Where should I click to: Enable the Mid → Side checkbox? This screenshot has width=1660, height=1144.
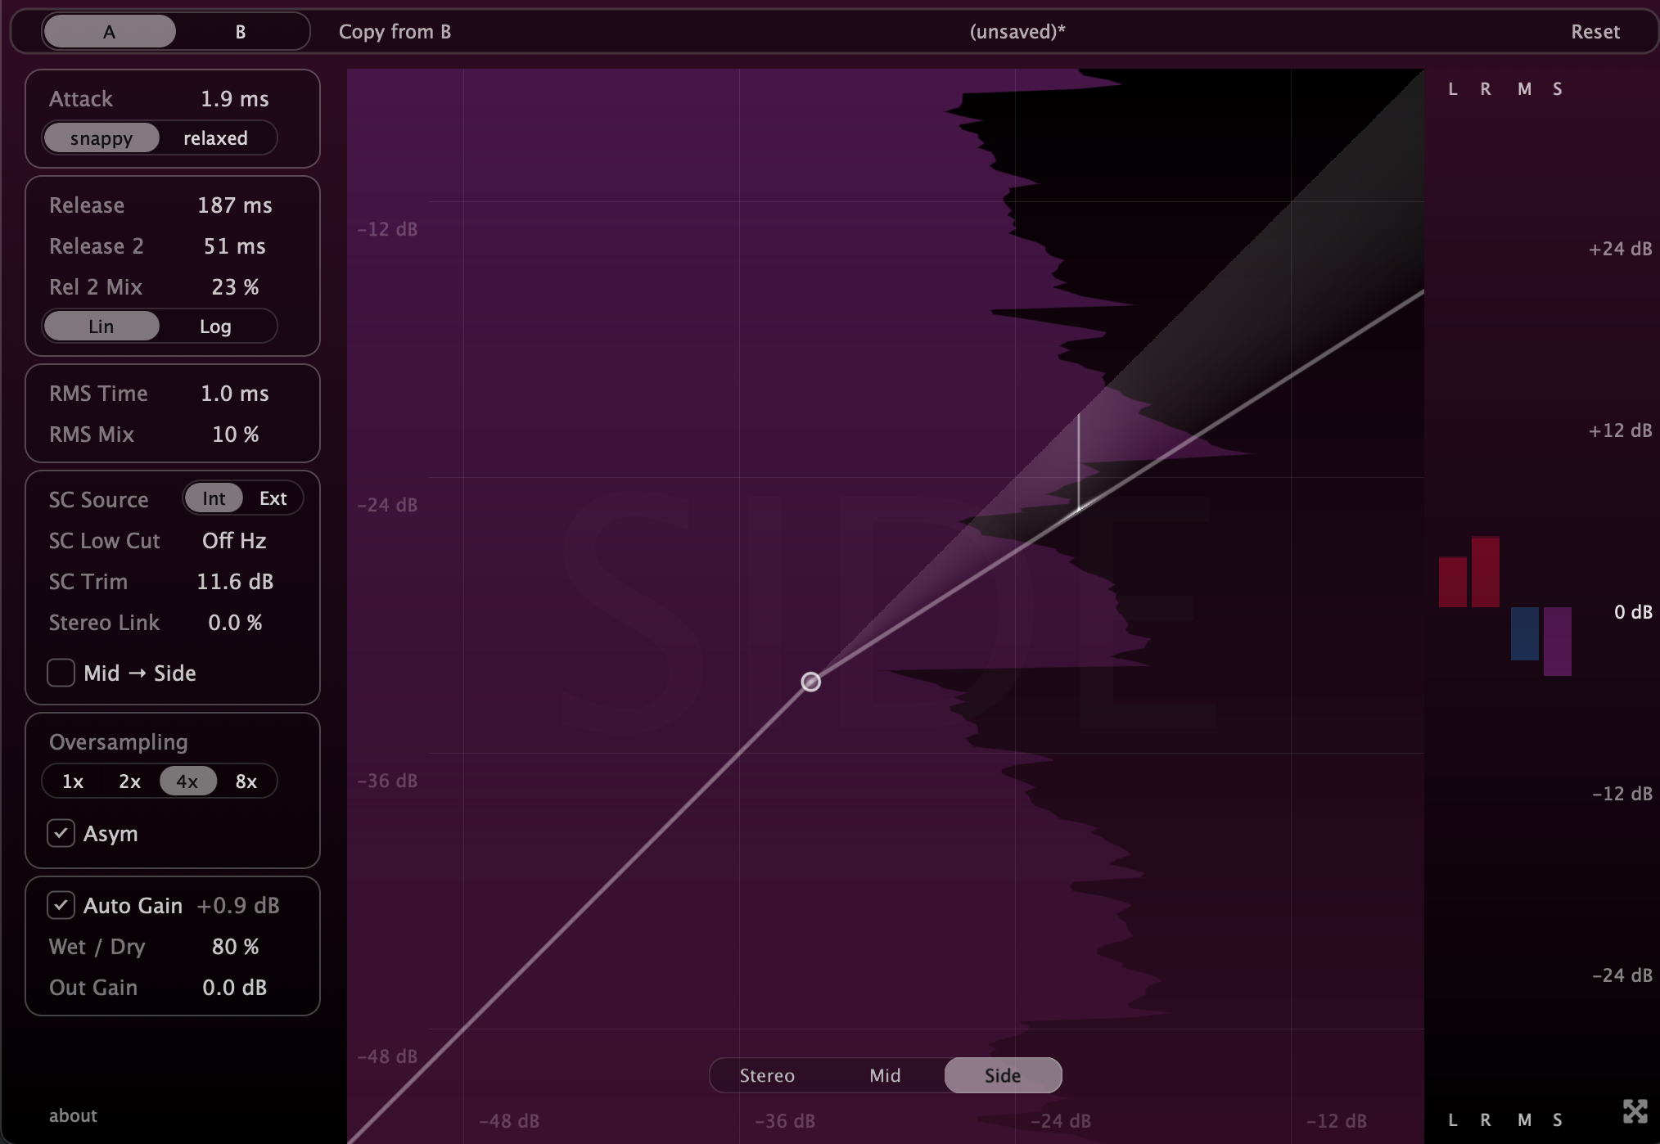[61, 673]
